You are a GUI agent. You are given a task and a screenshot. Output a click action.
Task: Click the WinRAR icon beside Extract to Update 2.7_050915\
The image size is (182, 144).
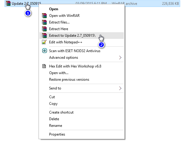[44, 36]
